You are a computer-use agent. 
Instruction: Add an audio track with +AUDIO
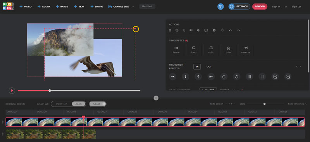[x=43, y=7]
